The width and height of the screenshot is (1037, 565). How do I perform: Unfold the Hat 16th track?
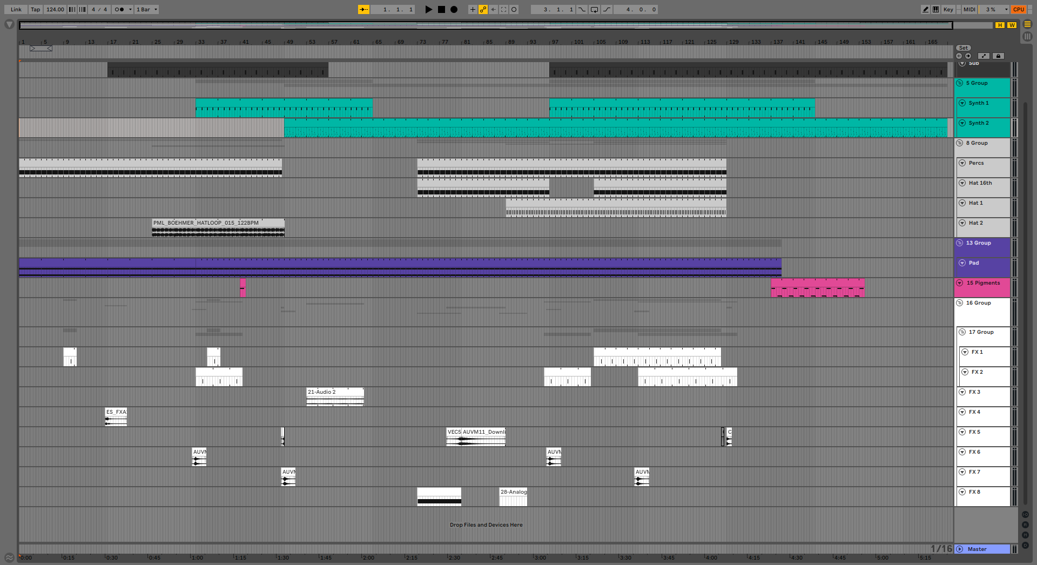click(962, 183)
